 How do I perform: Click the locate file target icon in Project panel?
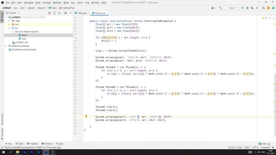(50, 13)
